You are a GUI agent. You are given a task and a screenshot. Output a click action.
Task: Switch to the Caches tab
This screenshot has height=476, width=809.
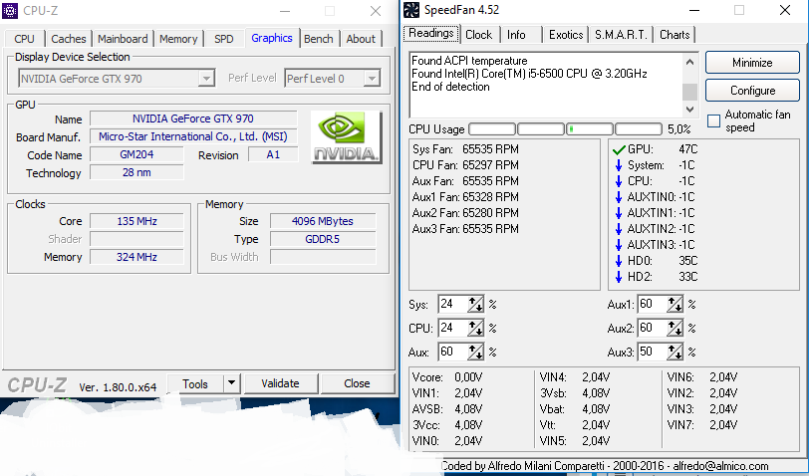pyautogui.click(x=69, y=39)
